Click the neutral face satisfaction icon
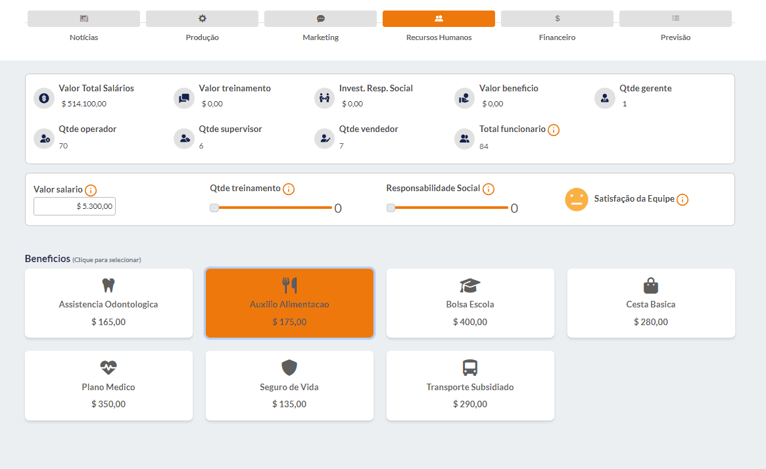This screenshot has height=469, width=766. (x=577, y=200)
